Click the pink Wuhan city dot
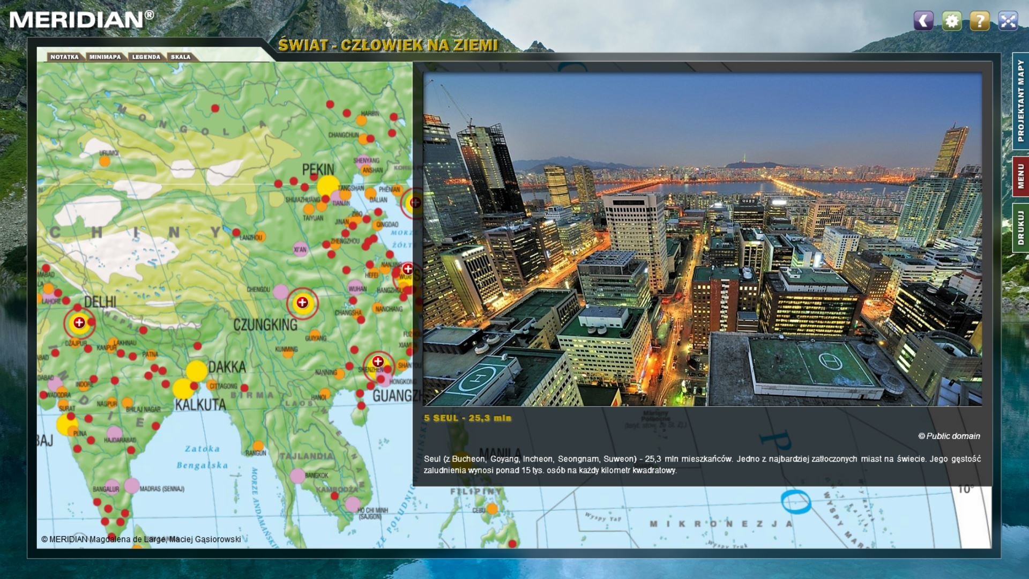1029x579 pixels. (x=355, y=287)
